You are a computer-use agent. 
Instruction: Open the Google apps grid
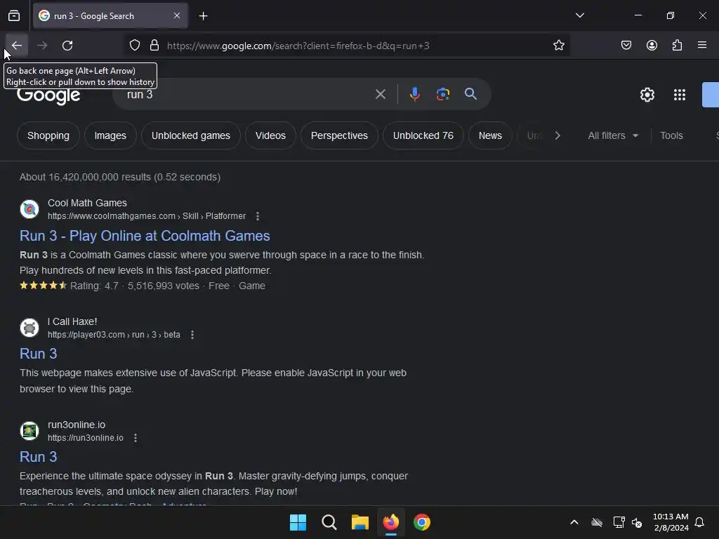(x=680, y=95)
